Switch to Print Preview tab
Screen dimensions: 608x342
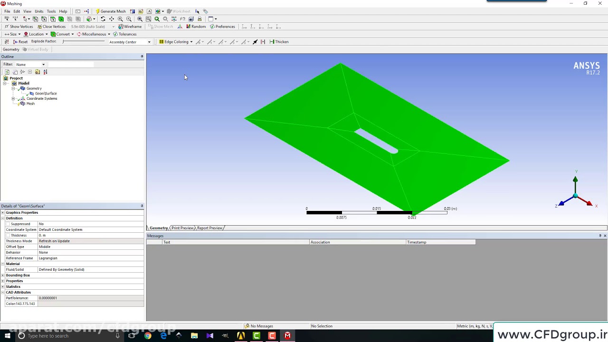tap(182, 228)
